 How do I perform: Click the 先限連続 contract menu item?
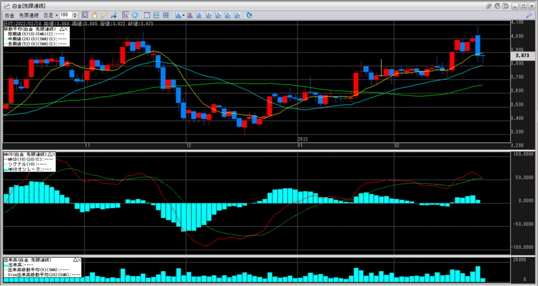tap(29, 15)
